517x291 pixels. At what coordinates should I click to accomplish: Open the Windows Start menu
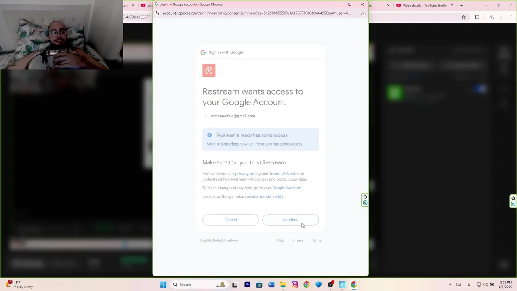[163, 285]
